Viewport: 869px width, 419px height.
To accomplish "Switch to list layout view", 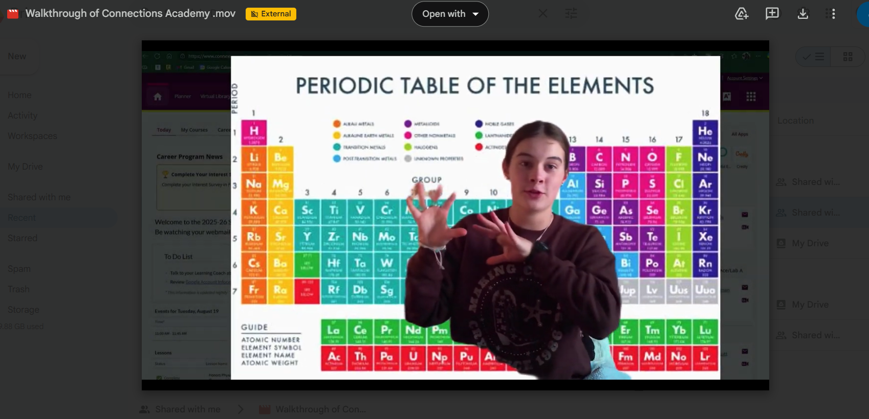I will pyautogui.click(x=814, y=57).
